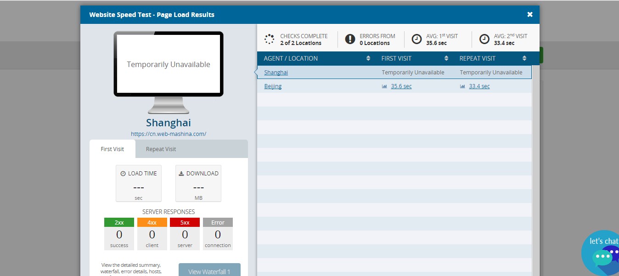
Task: Click the errors exclamation mark icon
Action: [350, 39]
